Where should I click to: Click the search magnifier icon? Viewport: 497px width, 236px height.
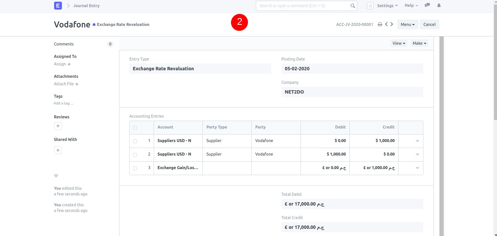(x=353, y=6)
